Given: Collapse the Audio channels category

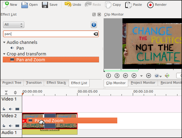Looking at the screenshot, I should click(x=4, y=42).
